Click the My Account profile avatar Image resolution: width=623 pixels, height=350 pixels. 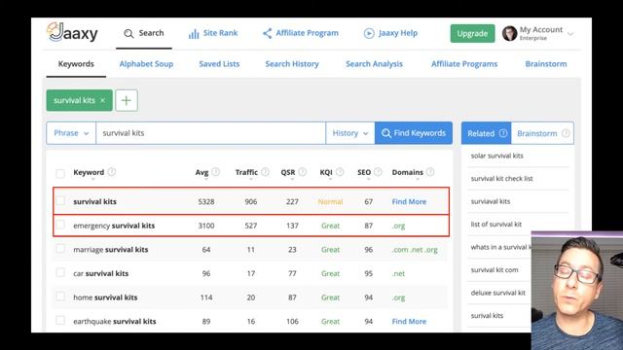[509, 33]
